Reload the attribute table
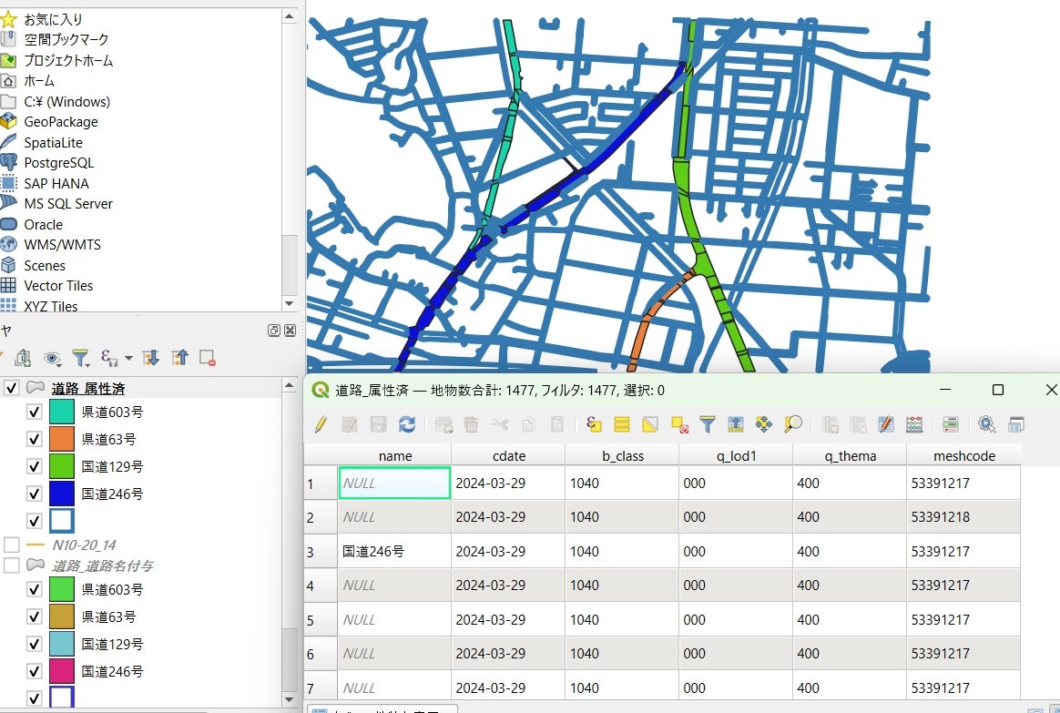The image size is (1060, 713). 407,424
